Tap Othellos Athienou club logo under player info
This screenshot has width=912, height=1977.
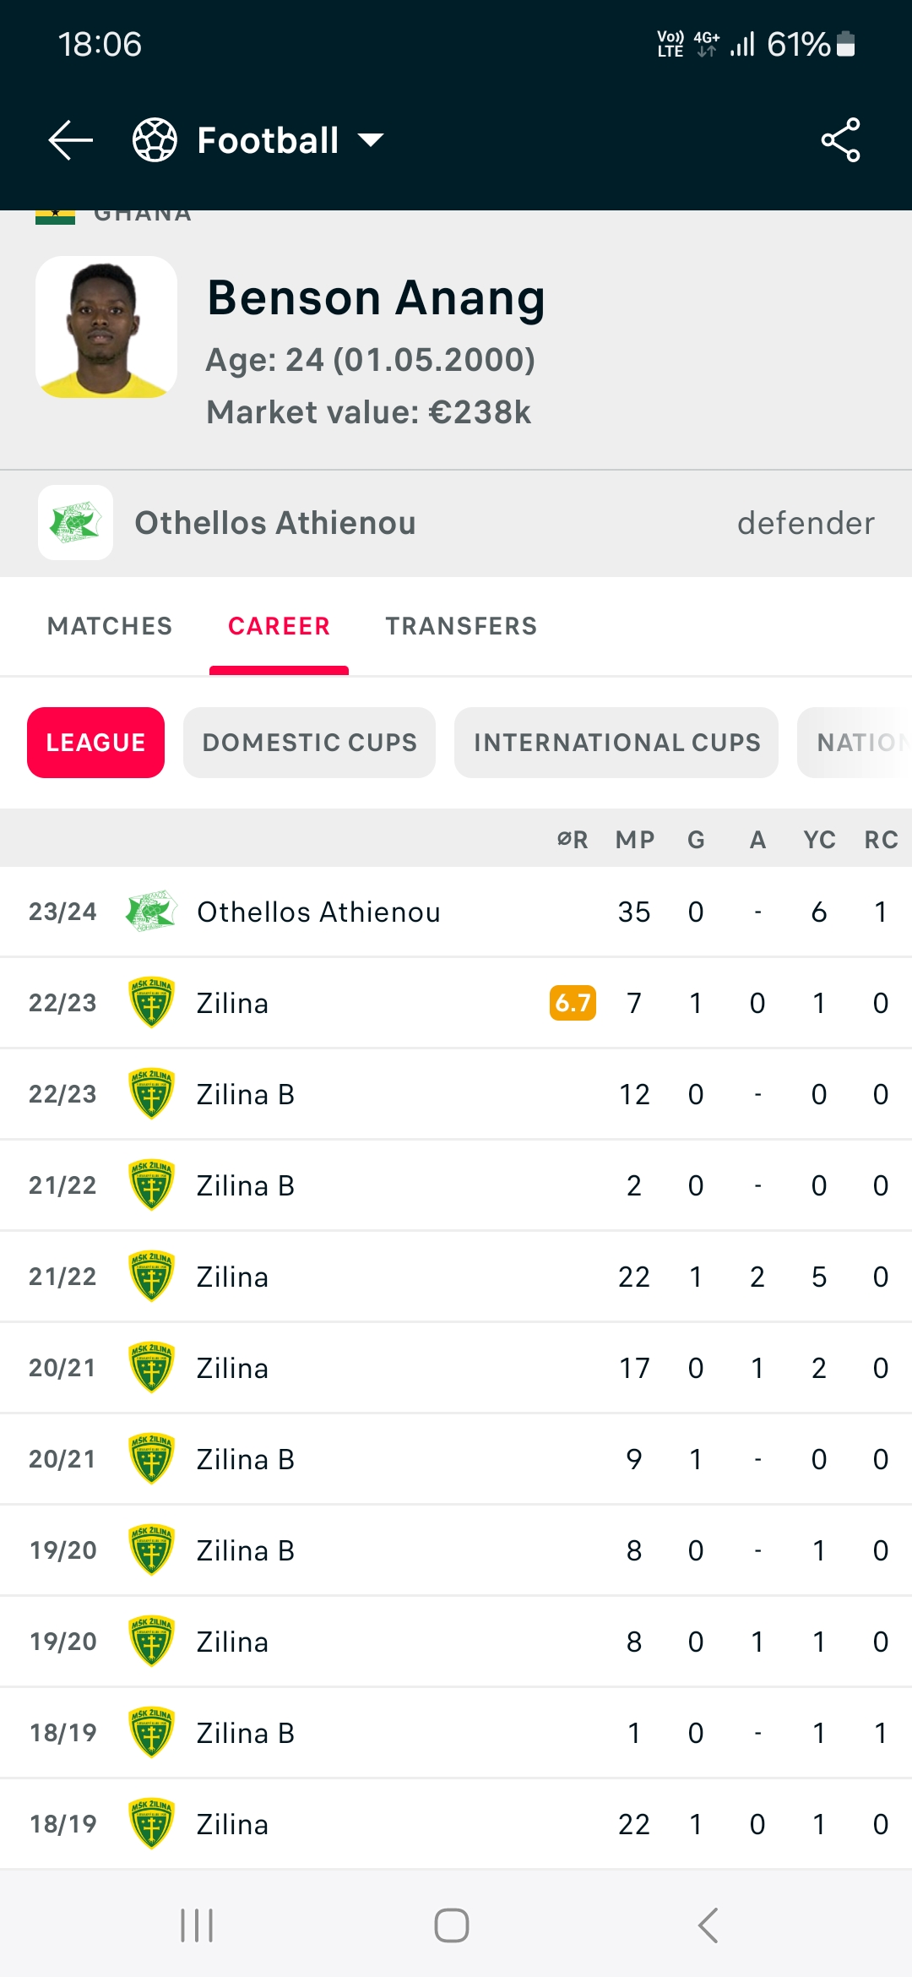click(76, 523)
